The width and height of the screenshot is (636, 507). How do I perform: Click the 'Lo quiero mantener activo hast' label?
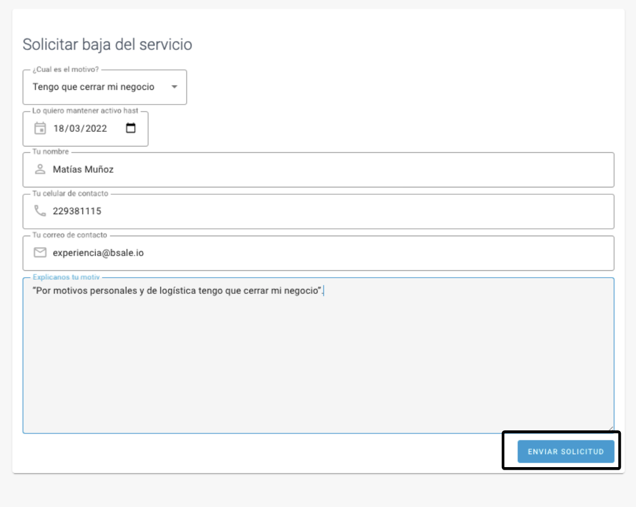point(86,111)
